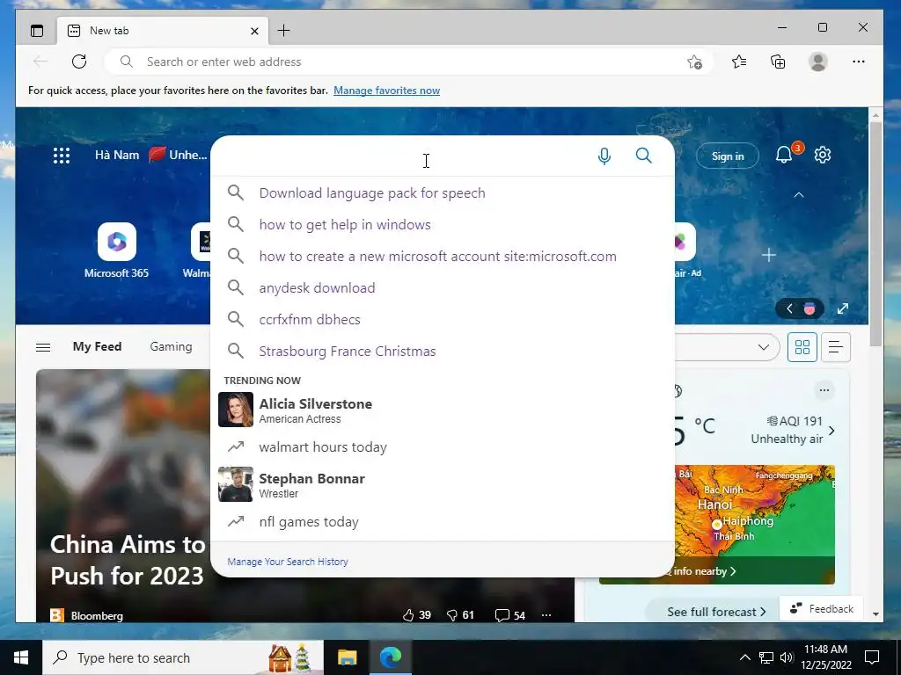Screen dimensions: 901x675
Task: Open the app launcher grid icon
Action: 62,156
